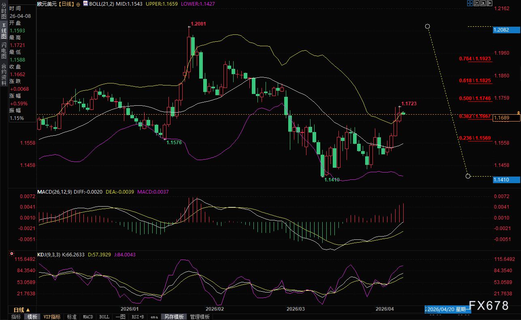This screenshot has height=320, width=521.
Task: Toggle the 指标 panel in bottom bar
Action: pyautogui.click(x=16, y=317)
